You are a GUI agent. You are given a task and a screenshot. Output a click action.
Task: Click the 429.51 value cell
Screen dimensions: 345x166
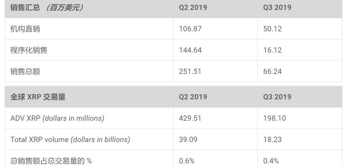[x=190, y=118]
